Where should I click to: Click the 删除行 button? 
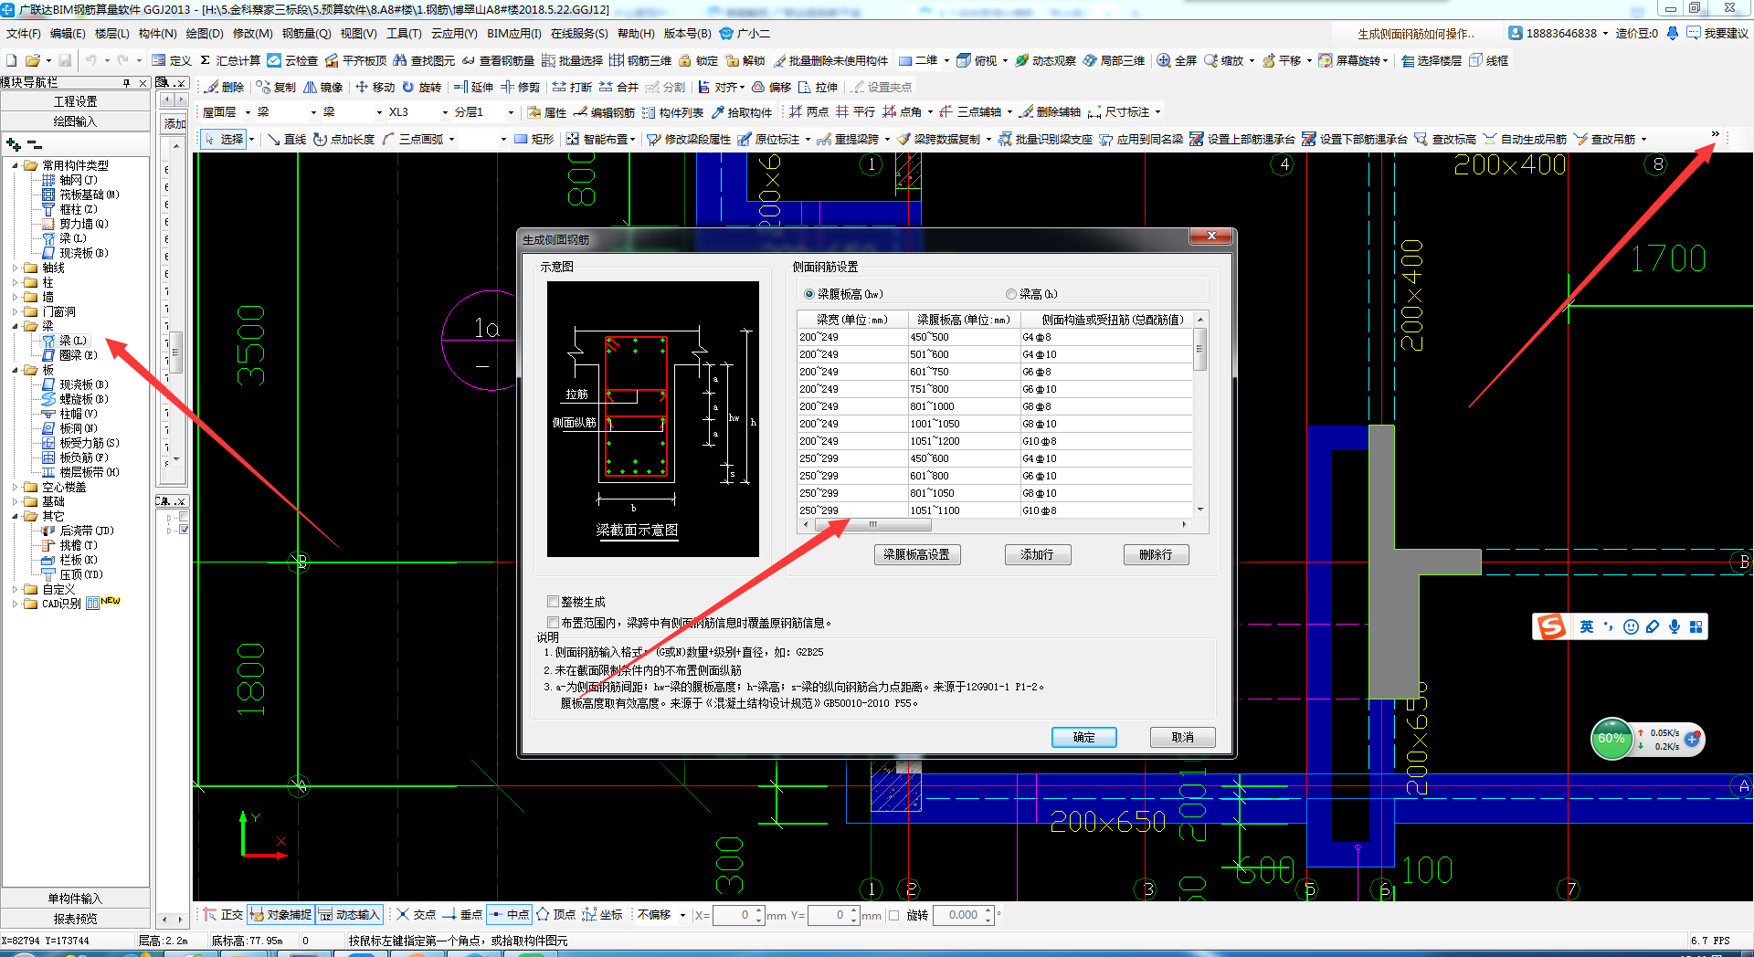[1156, 554]
